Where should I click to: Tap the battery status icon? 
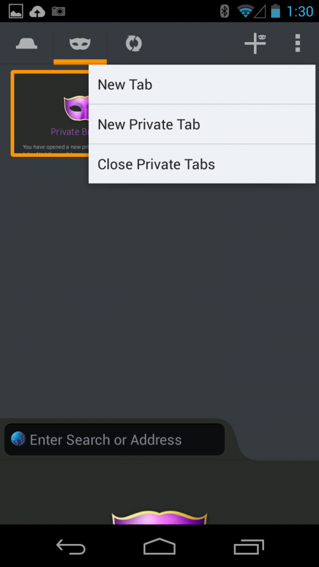(x=276, y=11)
